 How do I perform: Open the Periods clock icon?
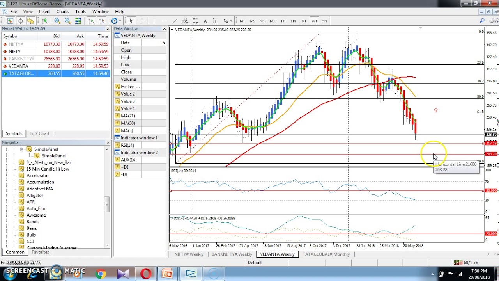pos(114,21)
